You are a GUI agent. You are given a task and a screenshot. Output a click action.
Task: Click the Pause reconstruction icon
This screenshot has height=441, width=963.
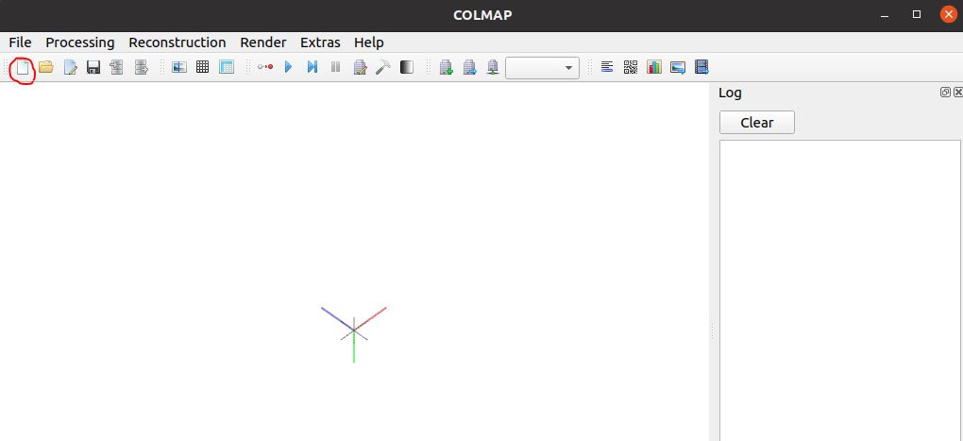335,68
